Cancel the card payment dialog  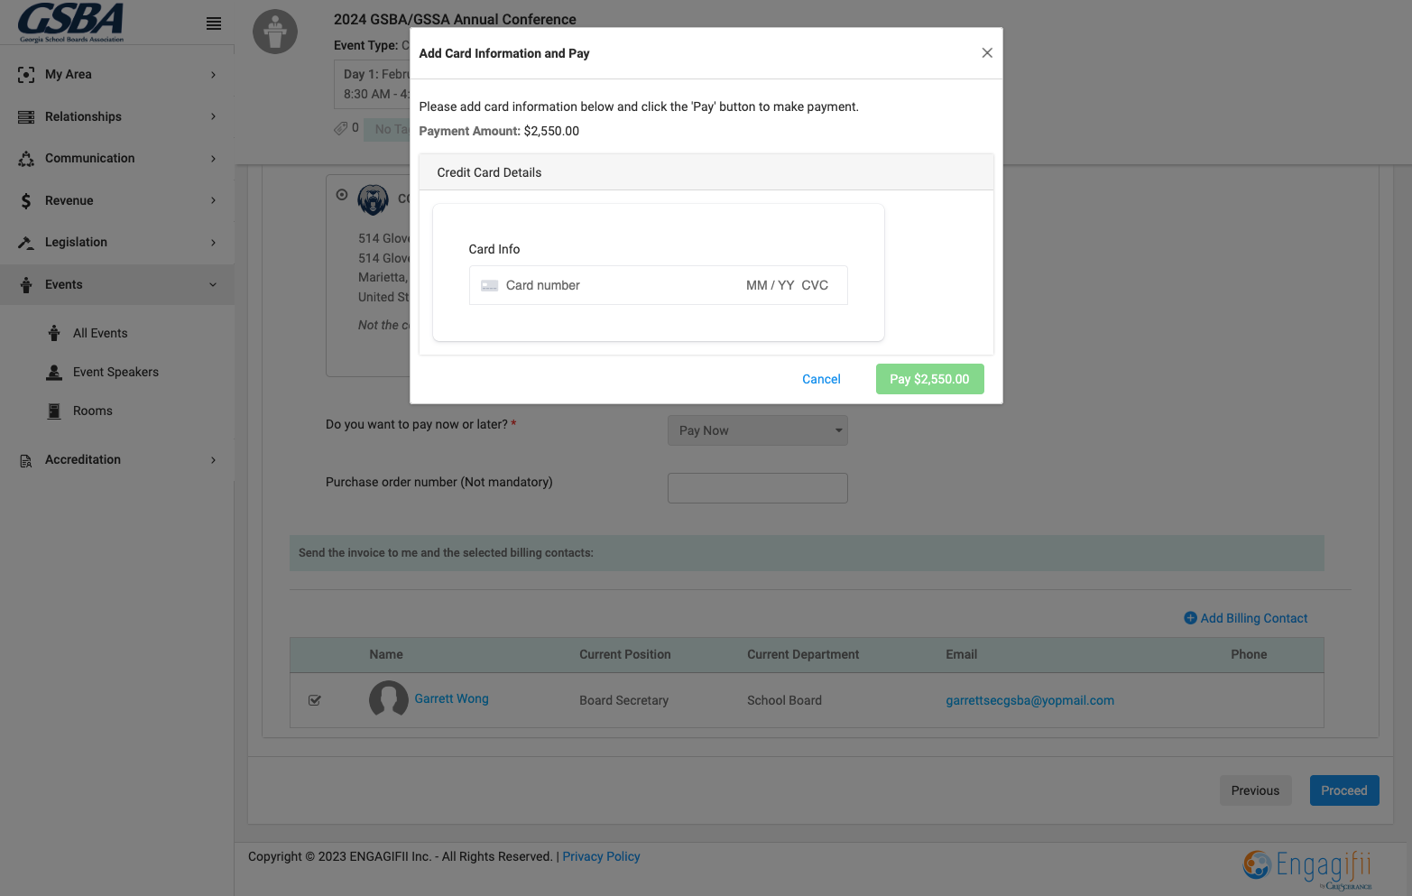821,379
